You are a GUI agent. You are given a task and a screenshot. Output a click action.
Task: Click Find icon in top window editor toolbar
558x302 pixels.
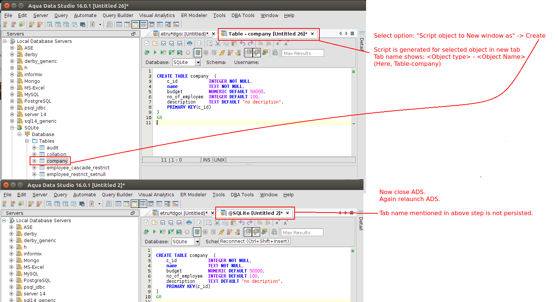(261, 44)
